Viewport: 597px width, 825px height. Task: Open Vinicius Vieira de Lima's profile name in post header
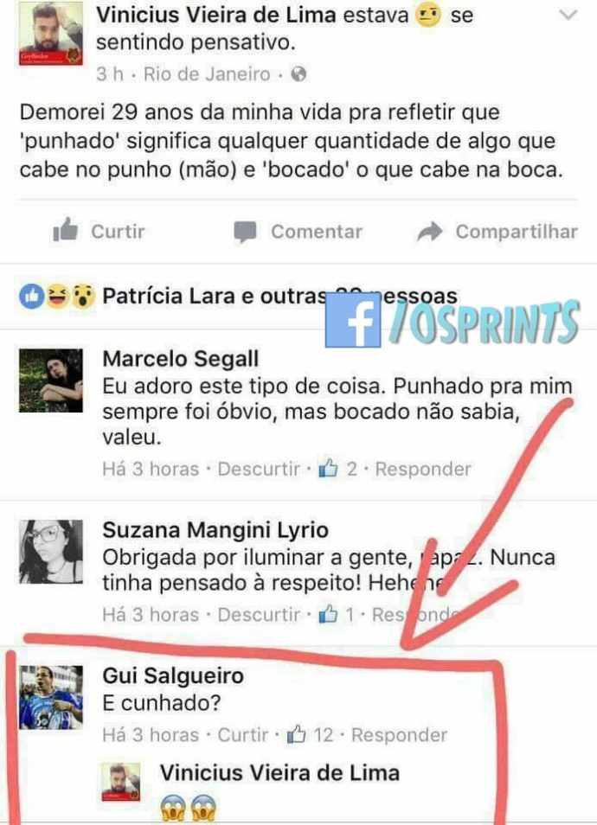(x=216, y=15)
